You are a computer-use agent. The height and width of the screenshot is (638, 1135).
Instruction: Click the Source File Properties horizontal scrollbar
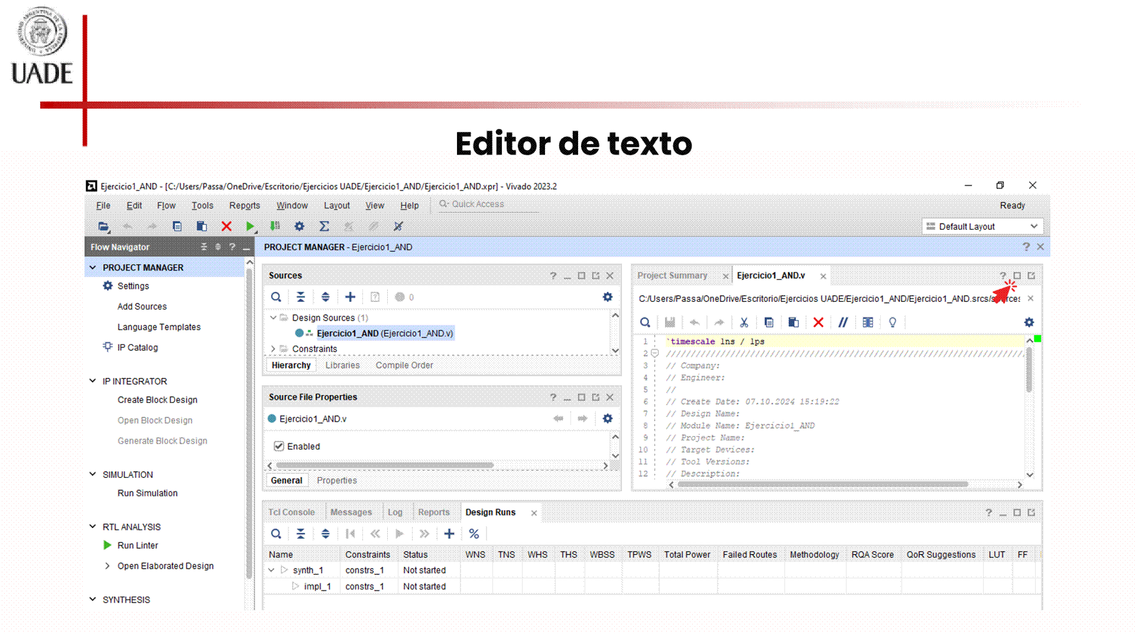pyautogui.click(x=384, y=466)
